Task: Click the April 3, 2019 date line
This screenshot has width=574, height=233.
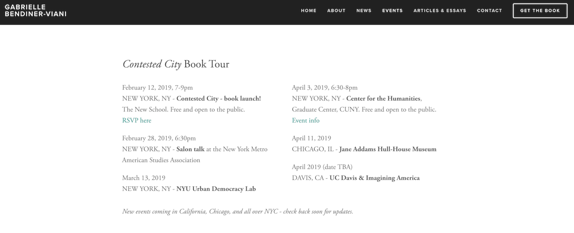Action: [x=325, y=88]
